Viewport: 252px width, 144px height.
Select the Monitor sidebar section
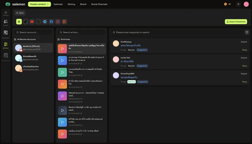(x=6, y=45)
